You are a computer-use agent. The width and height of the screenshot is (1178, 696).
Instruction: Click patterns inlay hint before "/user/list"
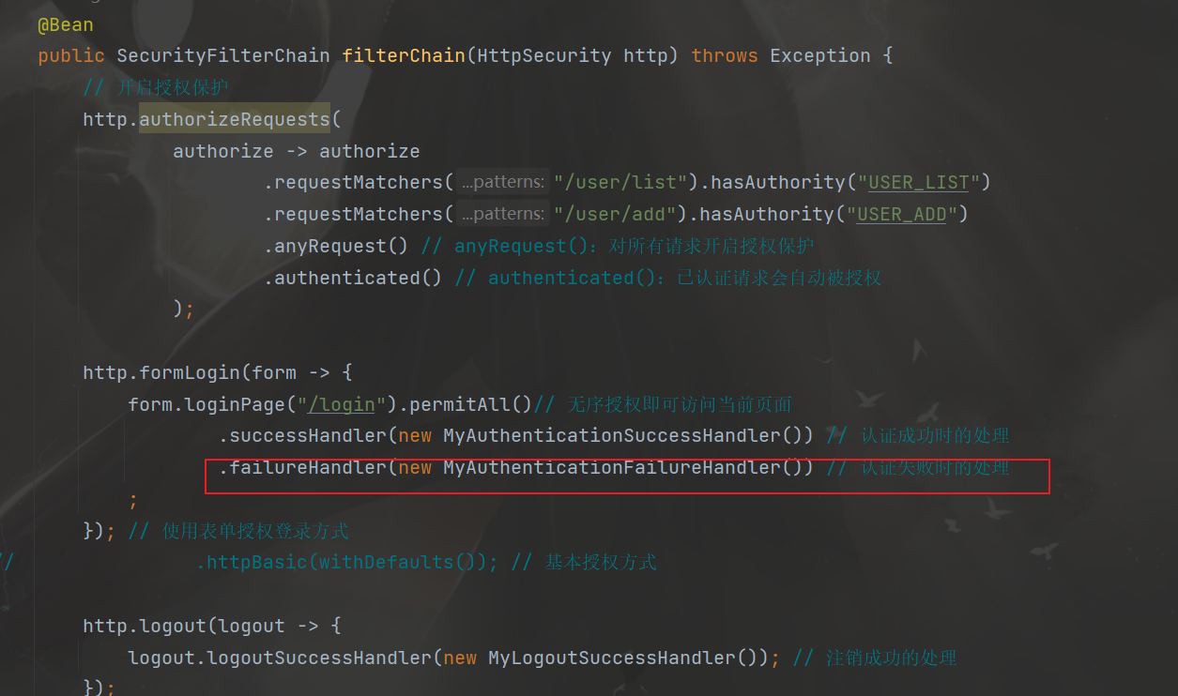[x=502, y=182]
